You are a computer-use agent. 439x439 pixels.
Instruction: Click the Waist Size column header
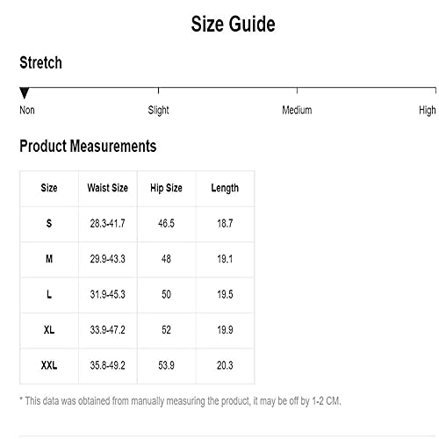[x=108, y=188]
